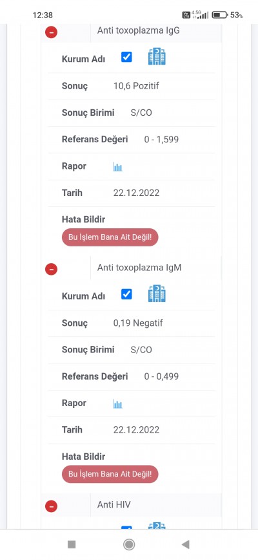Image resolution: width=258 pixels, height=560 pixels.
Task: Report IgM result with Bu İşlem Bana Ait Değil
Action: 110,474
